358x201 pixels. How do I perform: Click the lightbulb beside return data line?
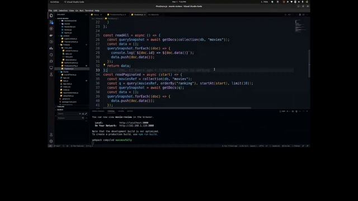click(105, 65)
